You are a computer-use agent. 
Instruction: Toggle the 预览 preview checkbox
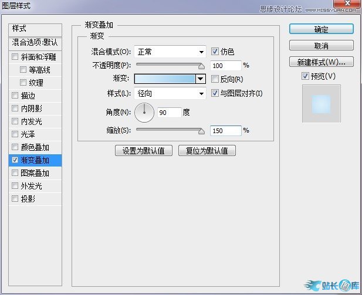[x=305, y=76]
